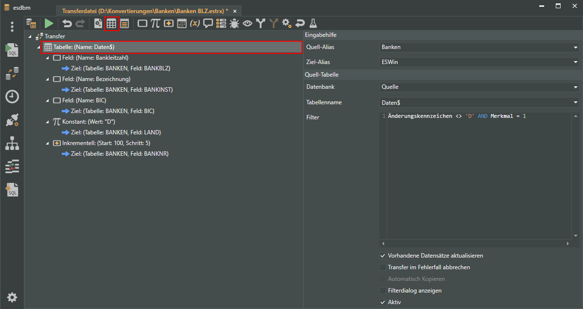This screenshot has height=309, width=583.
Task: Click the bug debug icon in toolbar
Action: [234, 23]
